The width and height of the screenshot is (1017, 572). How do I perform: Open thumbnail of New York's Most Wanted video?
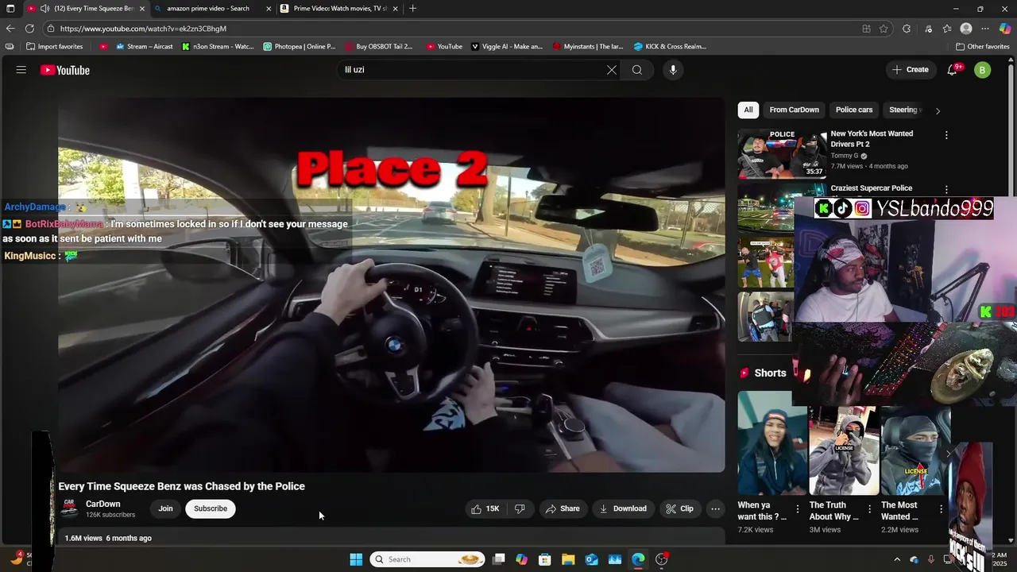(x=782, y=153)
